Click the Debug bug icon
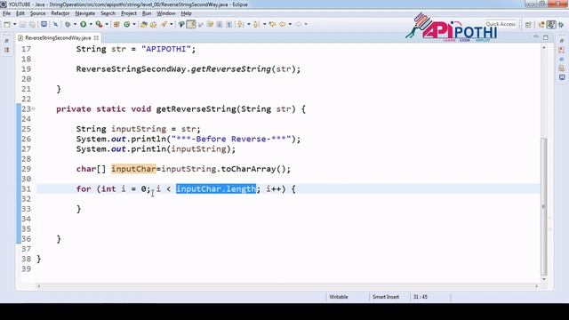 [68, 24]
